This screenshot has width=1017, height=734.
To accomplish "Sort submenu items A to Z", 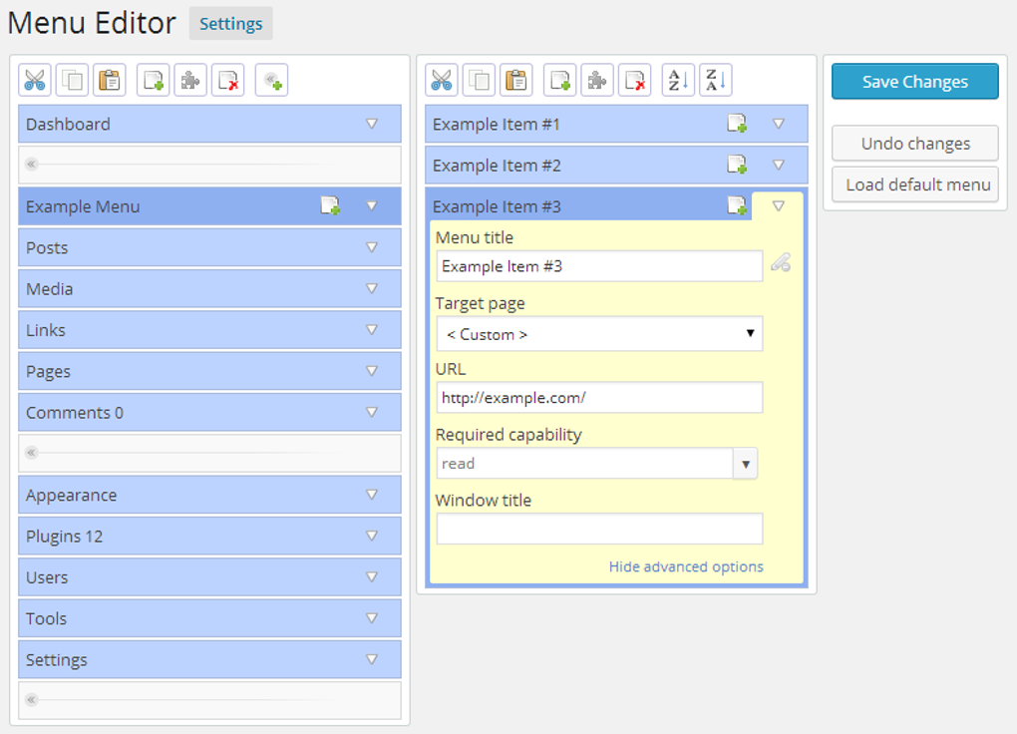I will [677, 80].
